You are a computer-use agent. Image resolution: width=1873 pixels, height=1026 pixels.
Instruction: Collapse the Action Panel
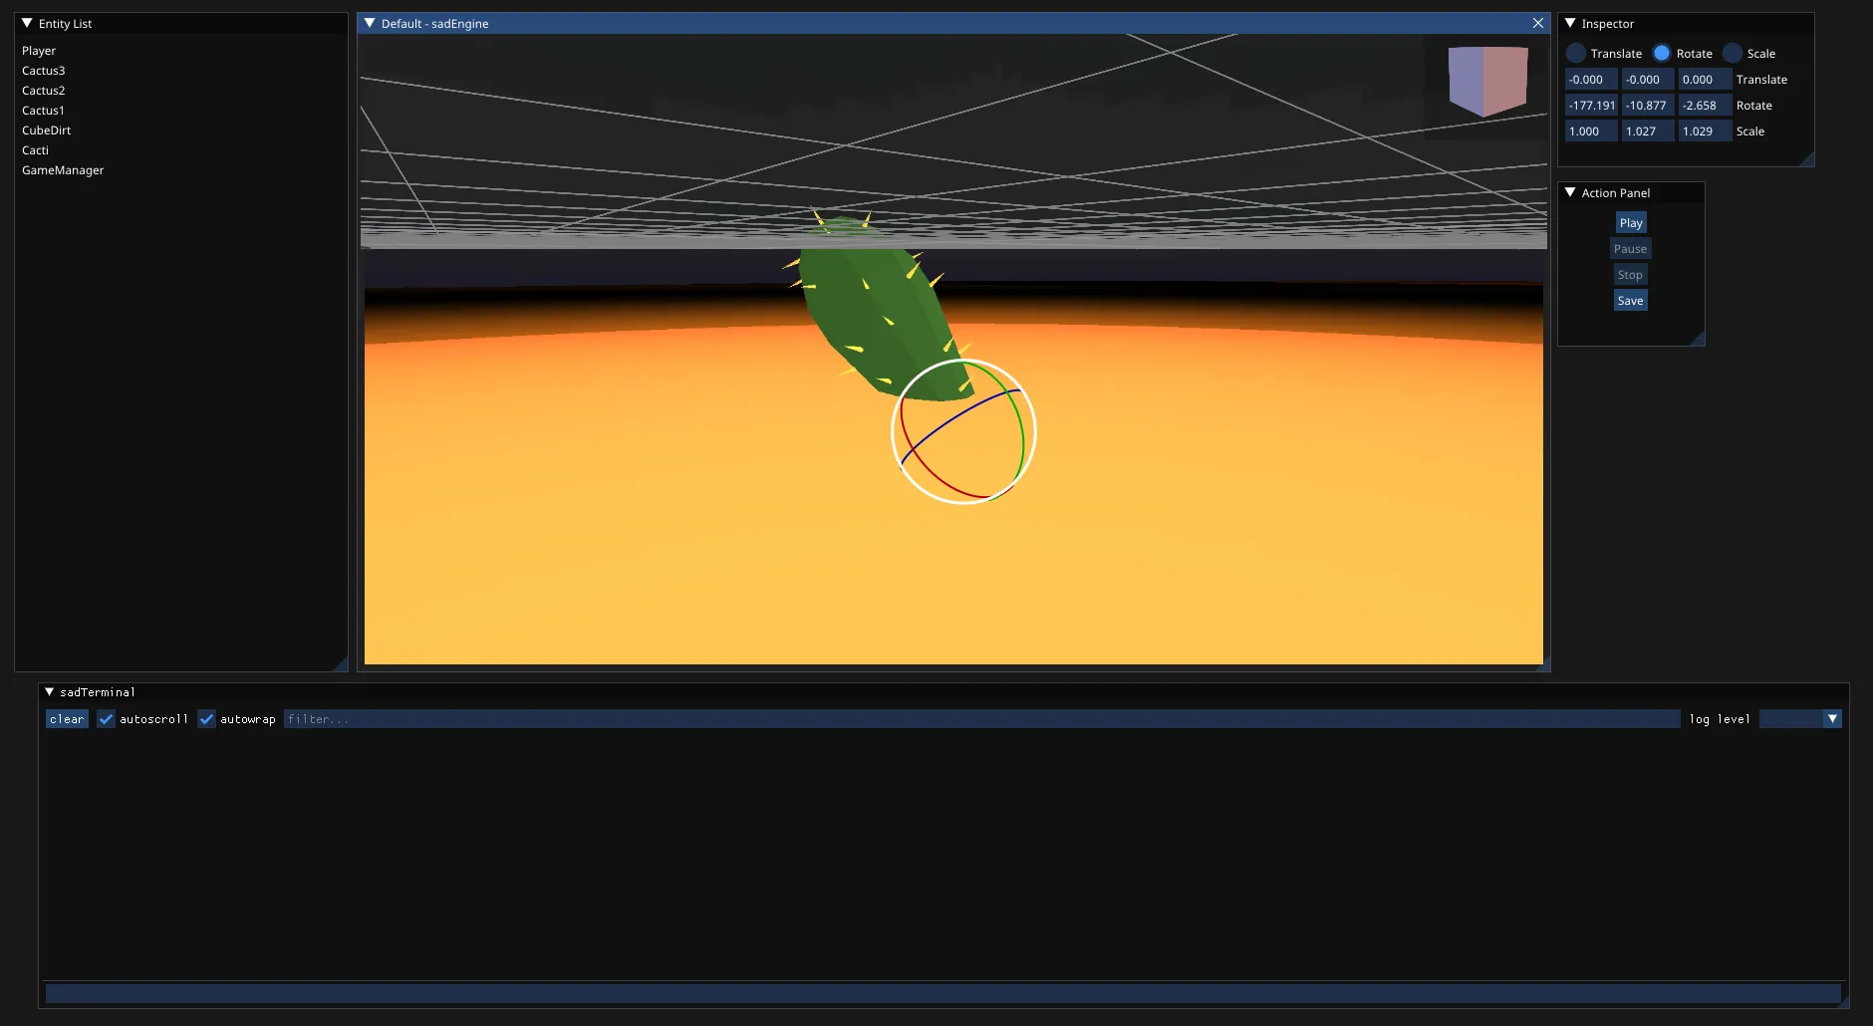pyautogui.click(x=1570, y=192)
